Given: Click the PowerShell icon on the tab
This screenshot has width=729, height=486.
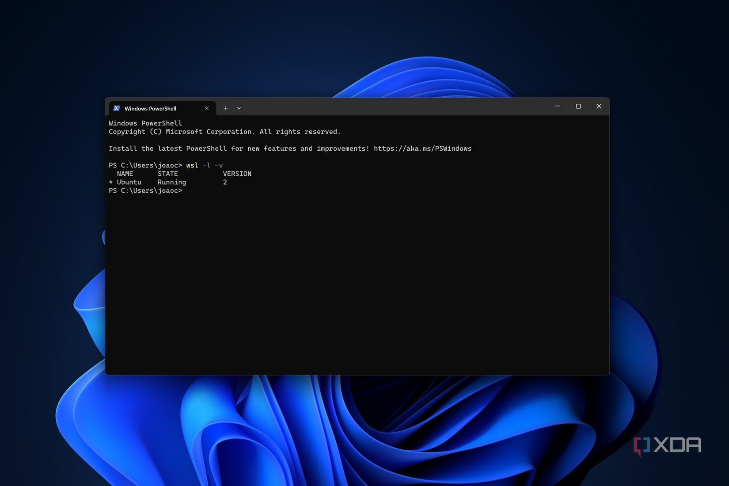Looking at the screenshot, I should click(x=117, y=108).
